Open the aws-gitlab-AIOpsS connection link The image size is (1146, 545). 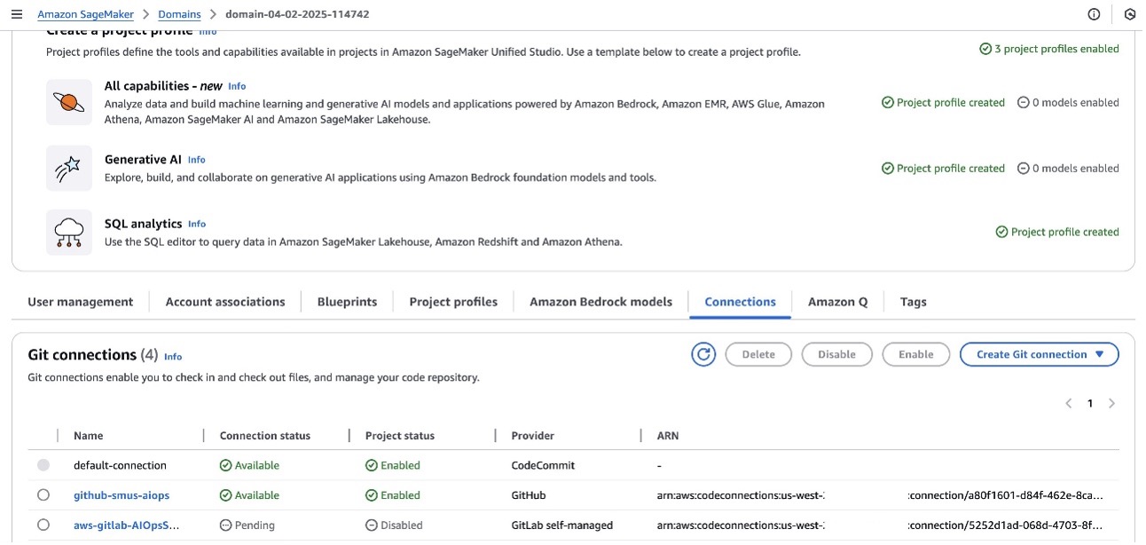click(127, 525)
